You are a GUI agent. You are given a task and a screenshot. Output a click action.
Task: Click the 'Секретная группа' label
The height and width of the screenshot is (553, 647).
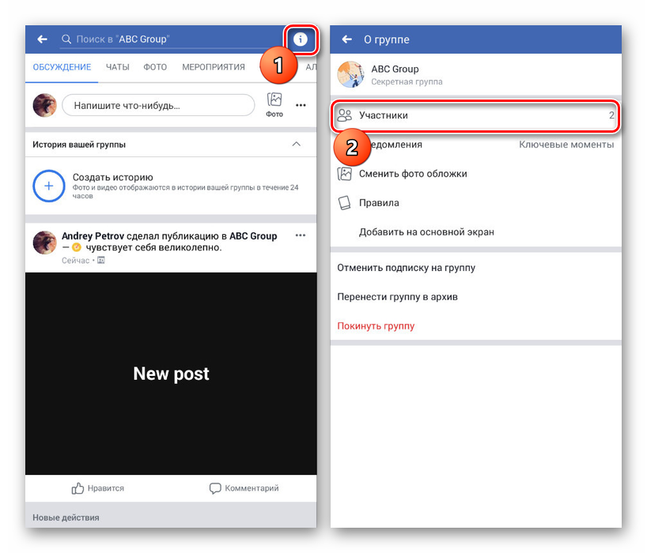tap(407, 81)
